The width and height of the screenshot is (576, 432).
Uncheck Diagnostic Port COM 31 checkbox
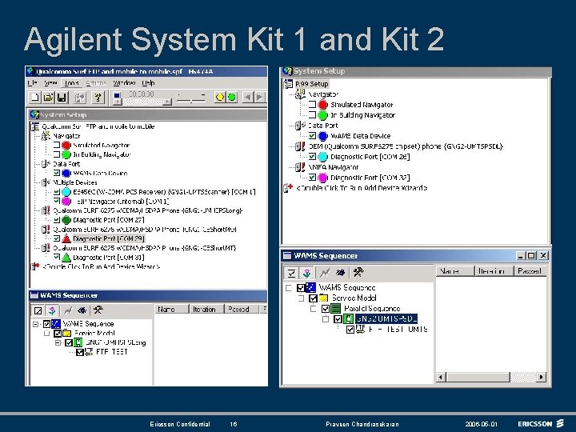[x=57, y=257]
